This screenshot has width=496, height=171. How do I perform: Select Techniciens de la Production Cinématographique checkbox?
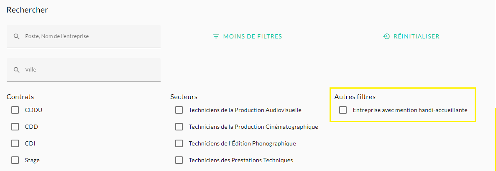pyautogui.click(x=179, y=127)
